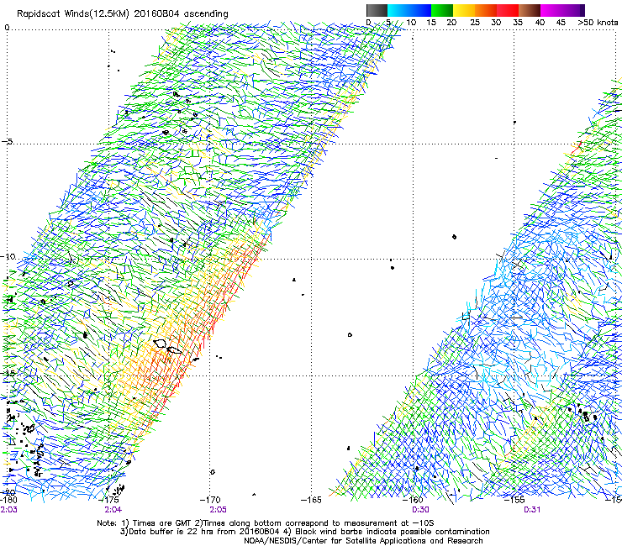Click the '25' legend scale label

[475, 23]
